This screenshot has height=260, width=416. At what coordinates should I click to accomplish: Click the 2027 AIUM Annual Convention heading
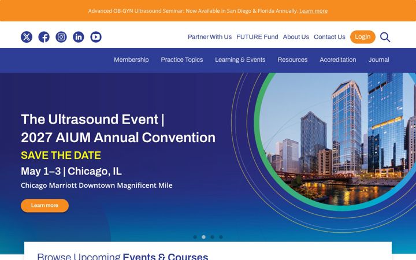[118, 138]
